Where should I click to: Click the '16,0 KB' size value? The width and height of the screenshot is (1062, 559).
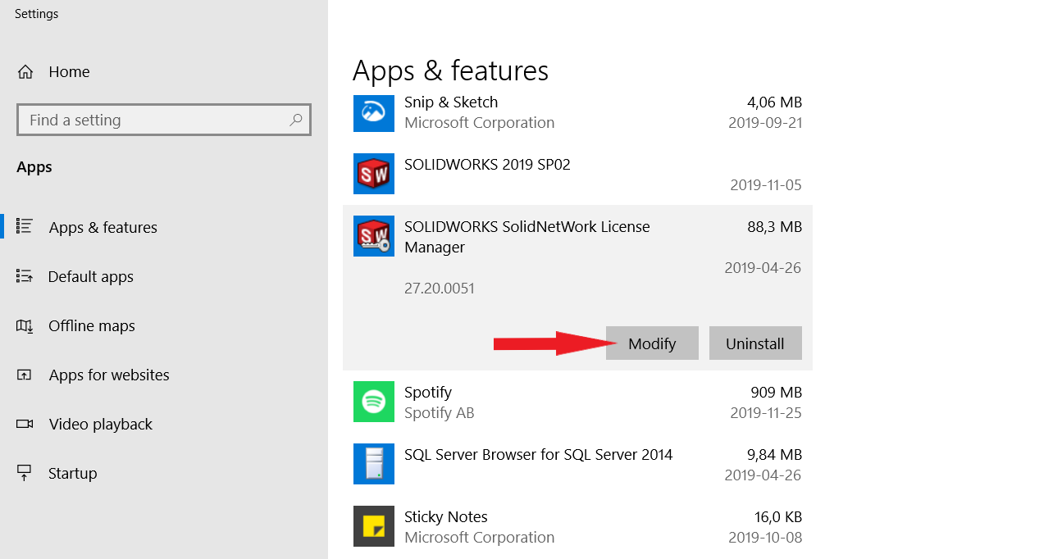click(777, 517)
